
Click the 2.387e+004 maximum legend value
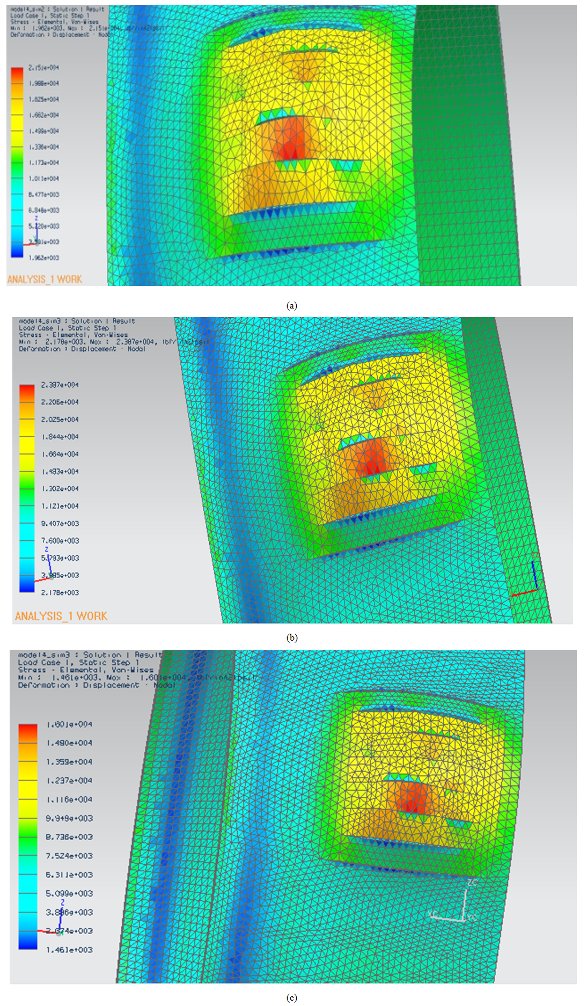[60, 385]
